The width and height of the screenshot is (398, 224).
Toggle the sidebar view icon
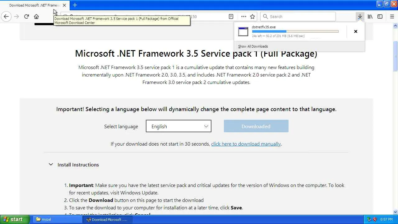(x=380, y=16)
